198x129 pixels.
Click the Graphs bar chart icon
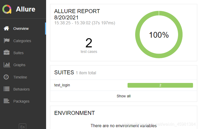7,65
